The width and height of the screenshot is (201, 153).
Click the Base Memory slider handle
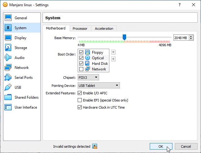[x=124, y=37]
